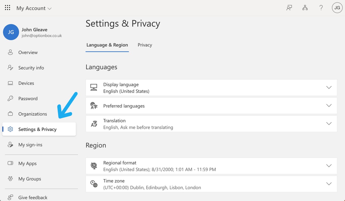Switch to the Privacy tab
Image resolution: width=345 pixels, height=201 pixels.
(x=145, y=45)
